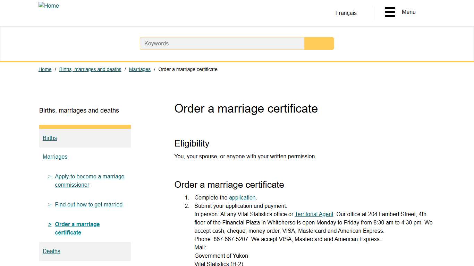
Task: Click the yellow search submit button
Action: 319,43
